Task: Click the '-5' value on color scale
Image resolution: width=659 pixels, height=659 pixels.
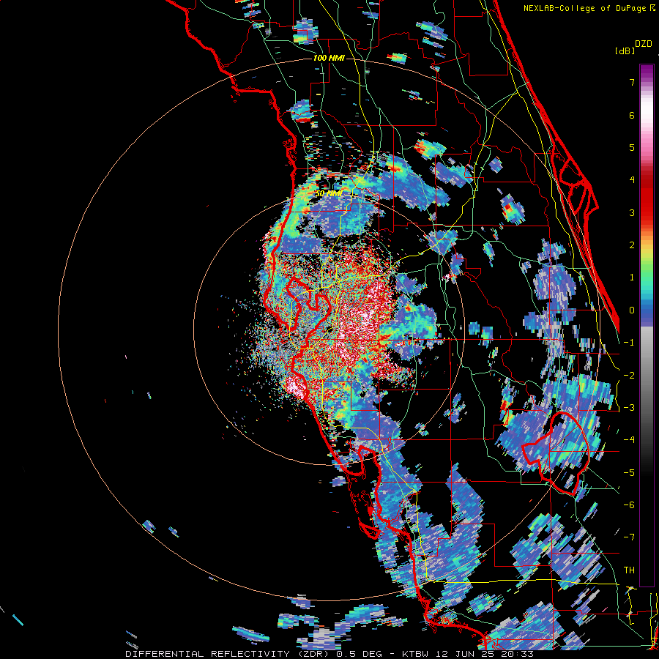Action: tap(629, 473)
